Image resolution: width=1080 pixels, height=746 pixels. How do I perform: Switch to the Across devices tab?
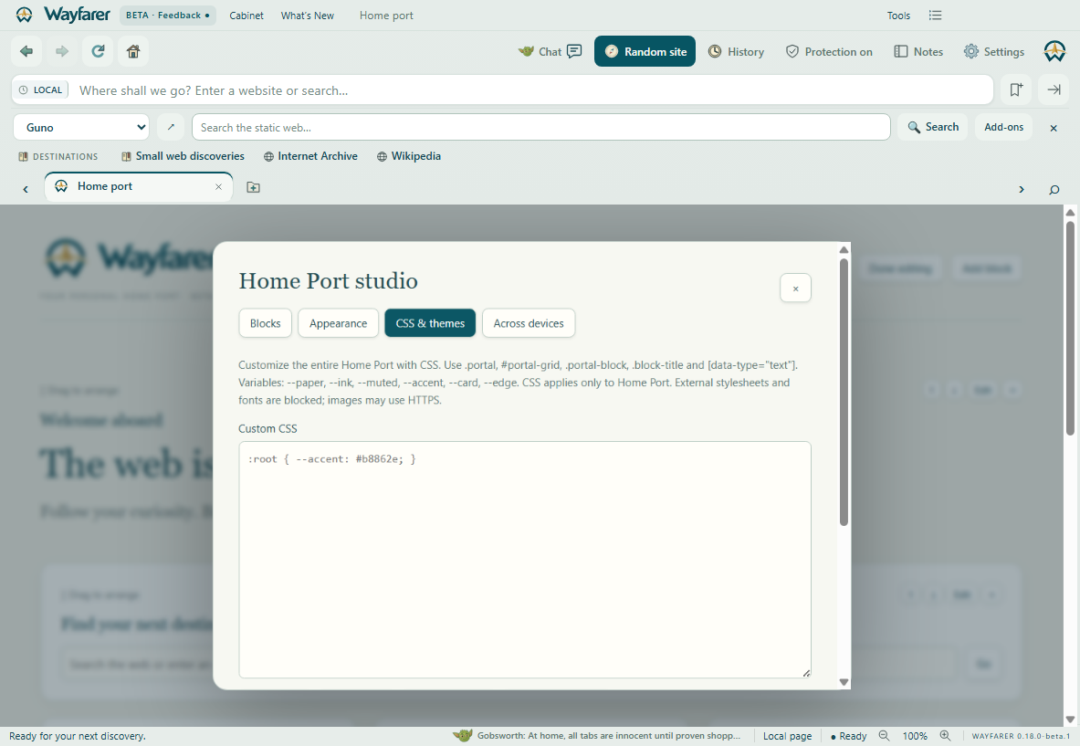click(529, 323)
